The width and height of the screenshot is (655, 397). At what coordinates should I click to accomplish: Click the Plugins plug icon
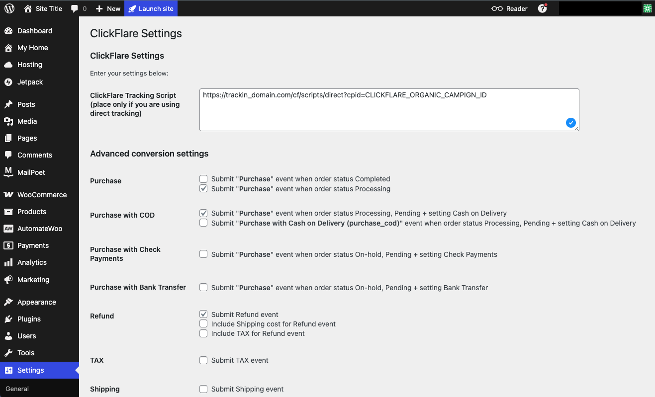click(x=8, y=319)
